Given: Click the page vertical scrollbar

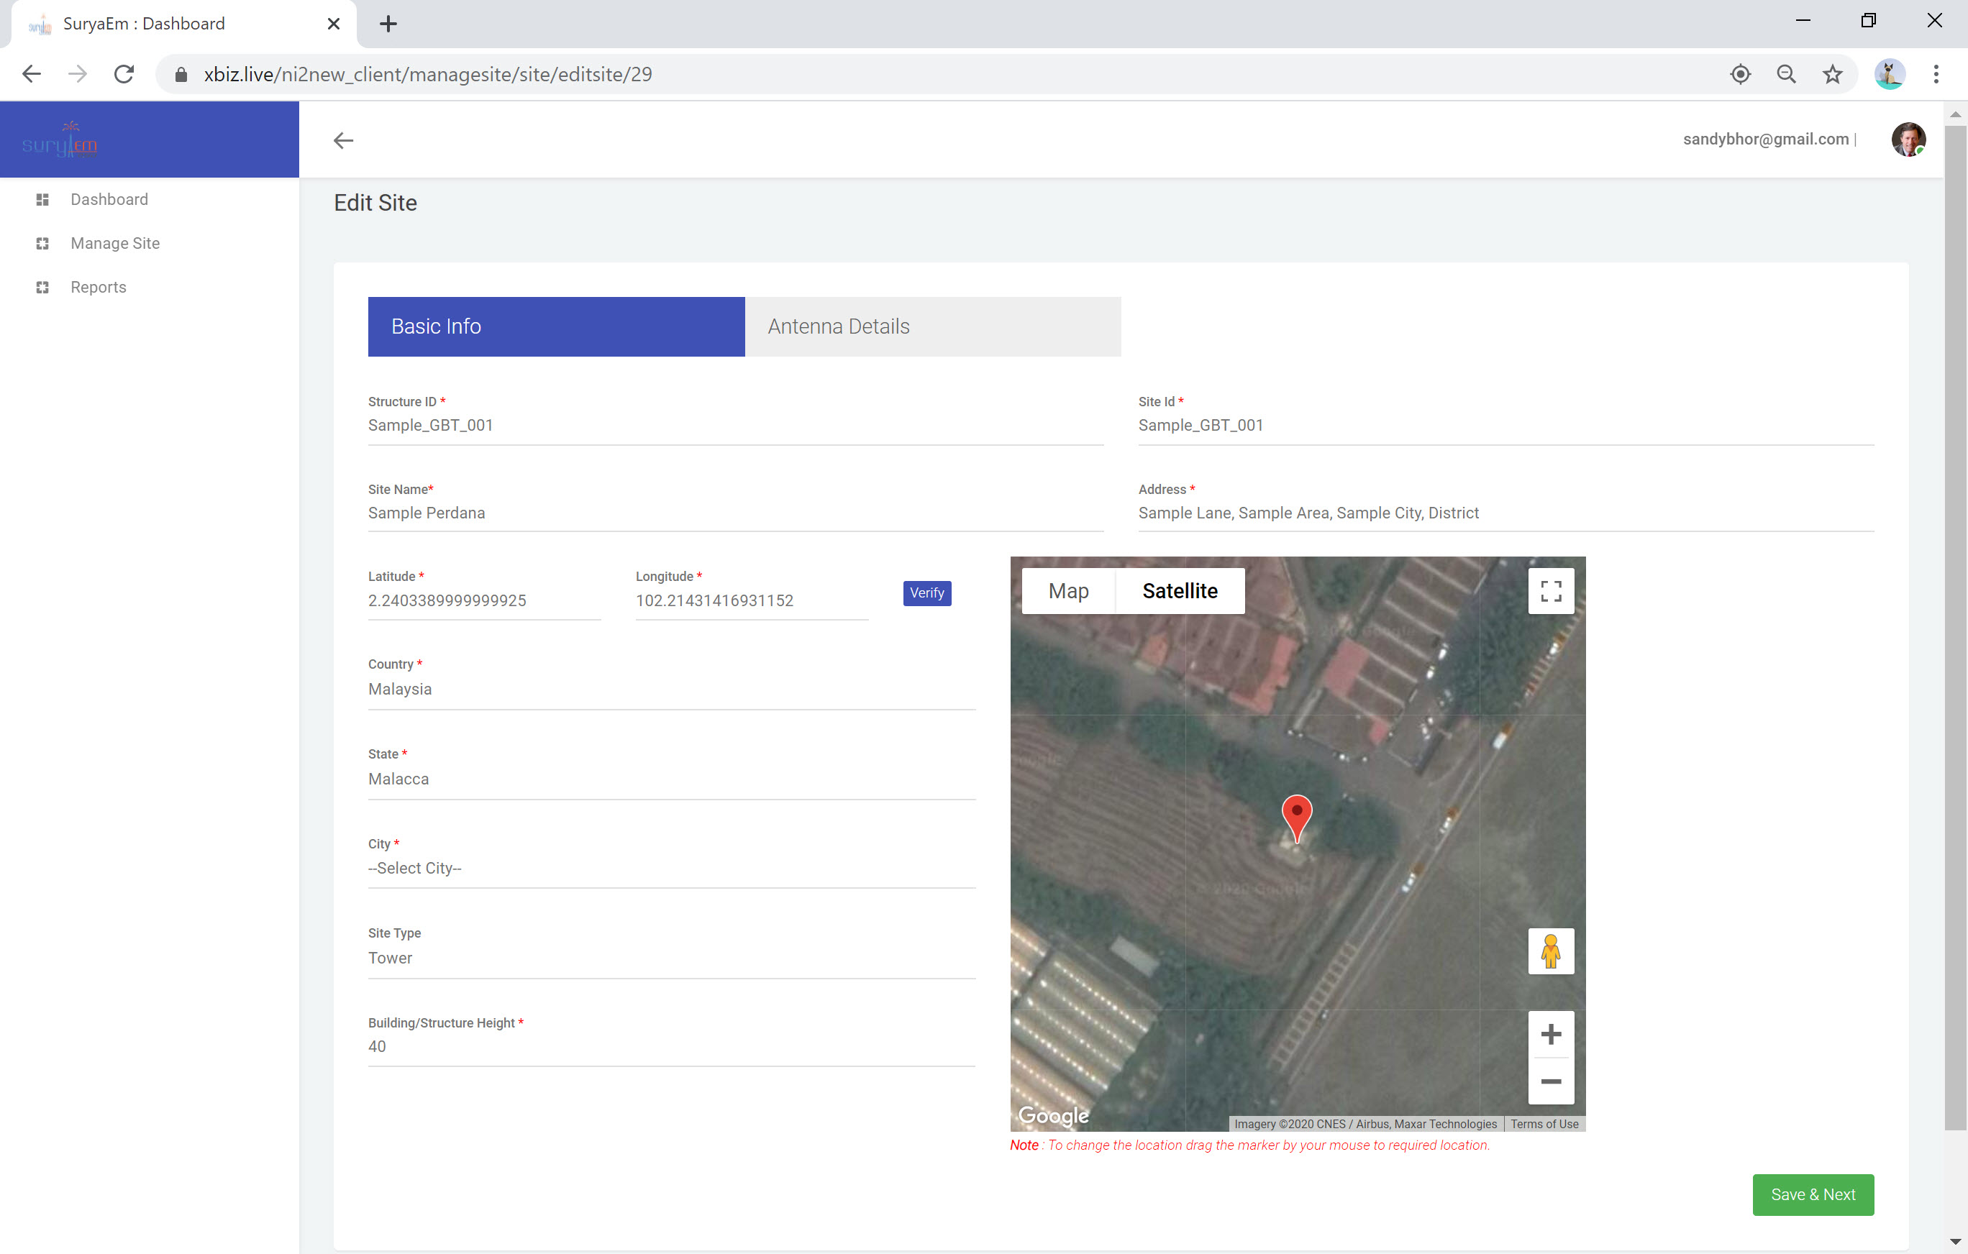Looking at the screenshot, I should (1955, 628).
